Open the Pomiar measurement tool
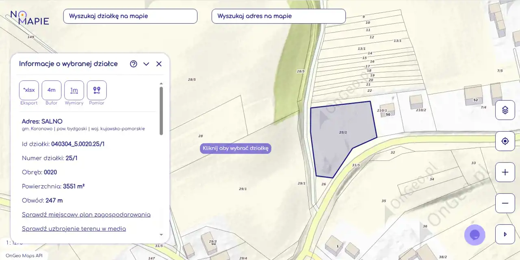This screenshot has height=260, width=520. click(97, 90)
